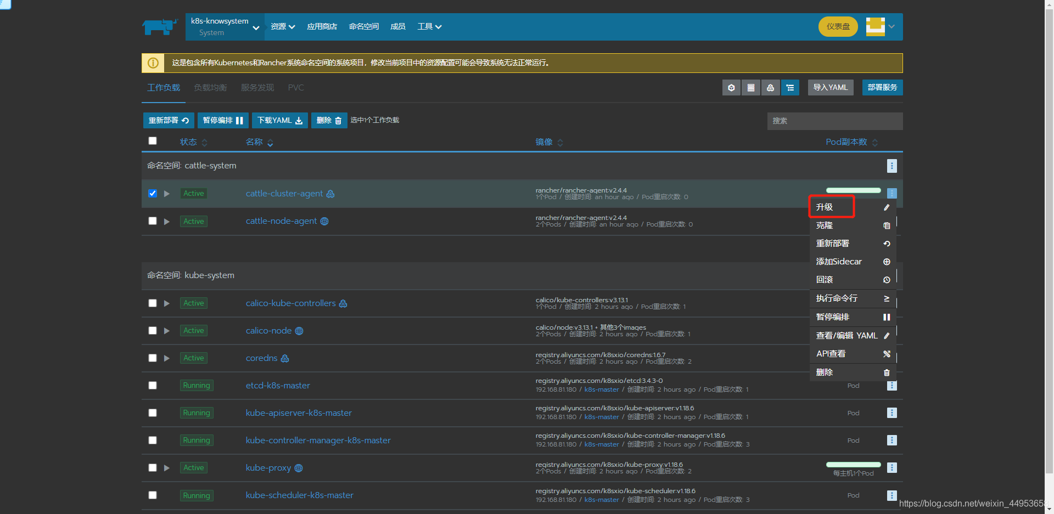The height and width of the screenshot is (514, 1054).
Task: Check the calico-node checkbox
Action: (x=153, y=330)
